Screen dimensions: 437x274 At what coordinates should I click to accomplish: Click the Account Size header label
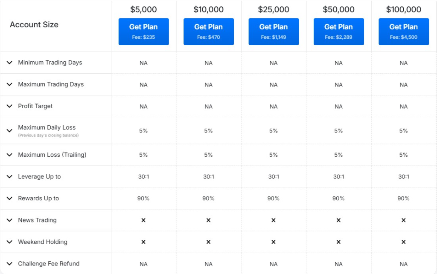pos(34,25)
